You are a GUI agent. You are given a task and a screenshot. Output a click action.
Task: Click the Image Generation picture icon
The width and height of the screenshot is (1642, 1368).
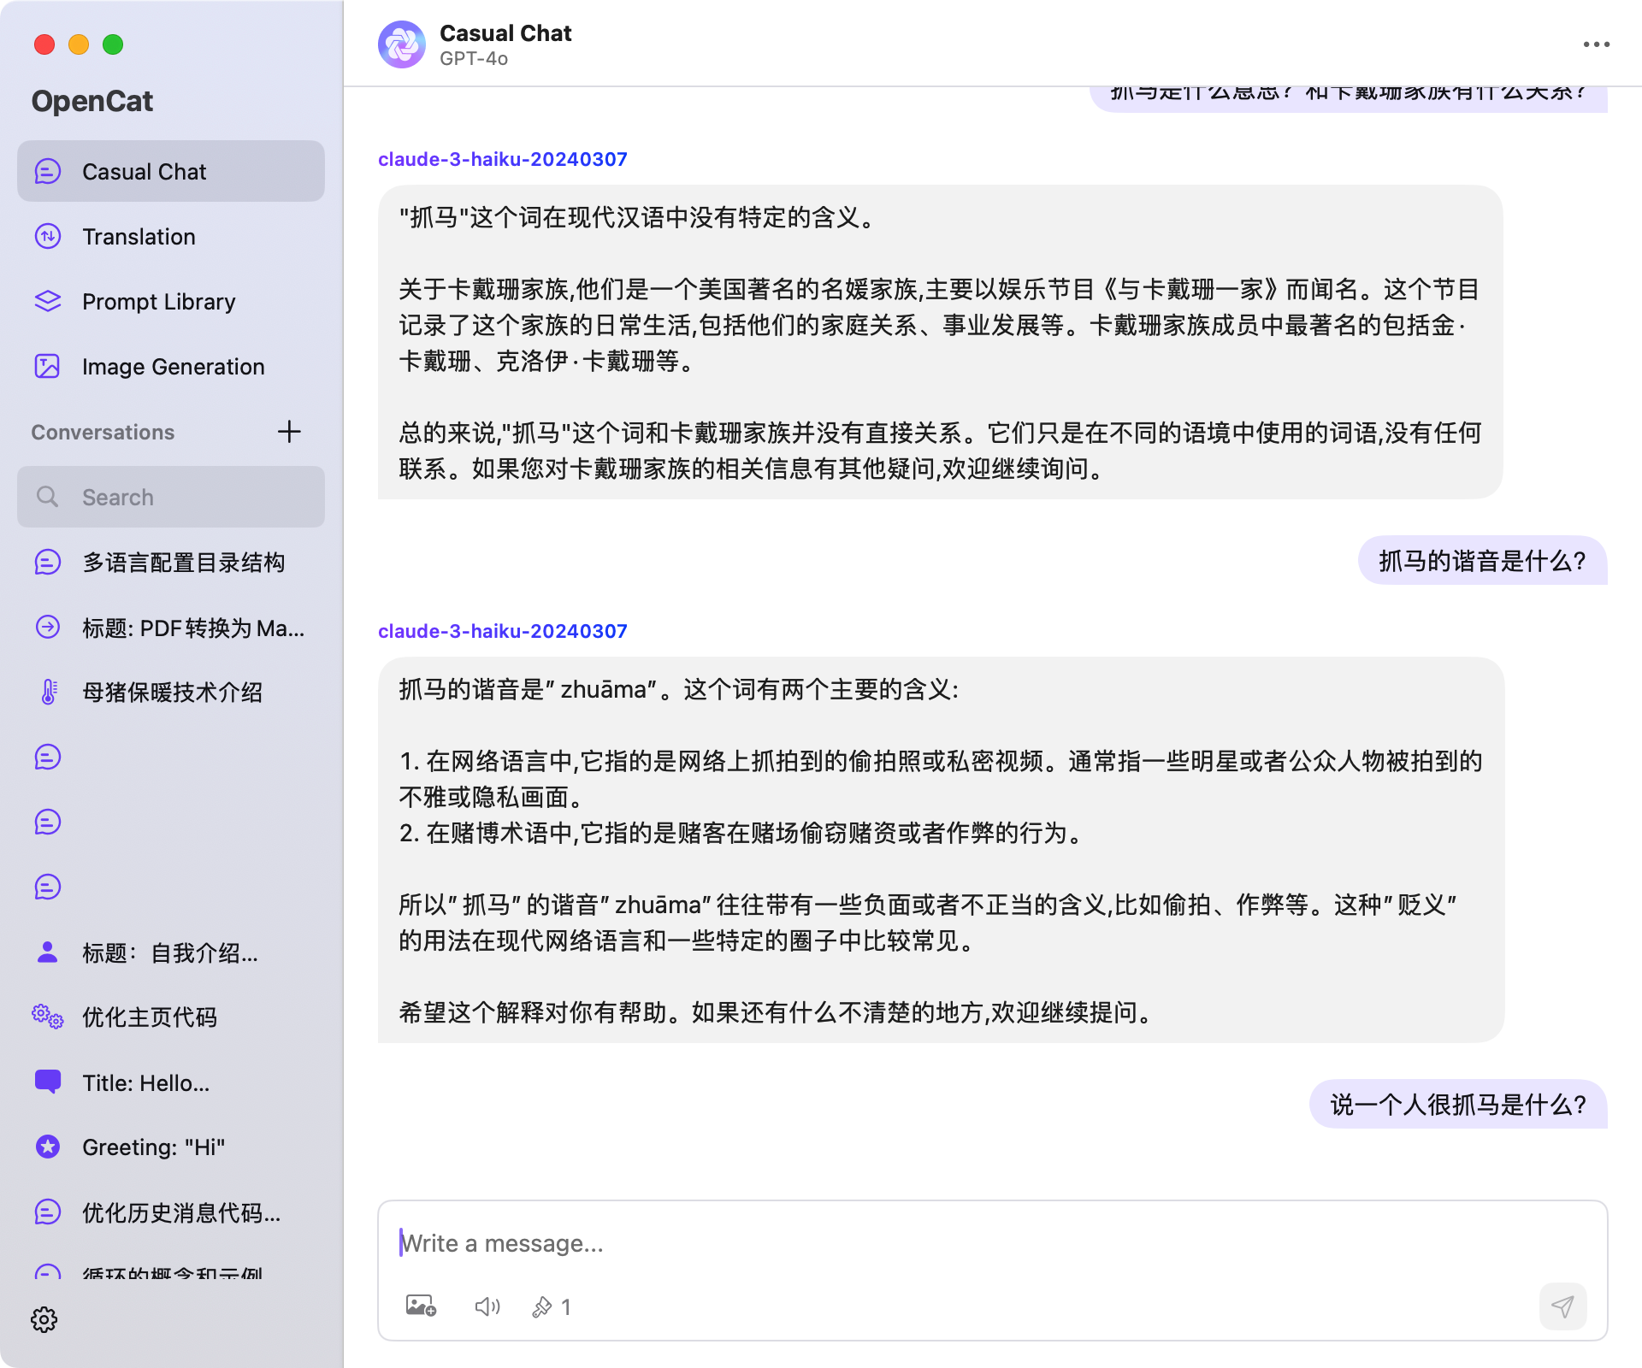pyautogui.click(x=48, y=366)
